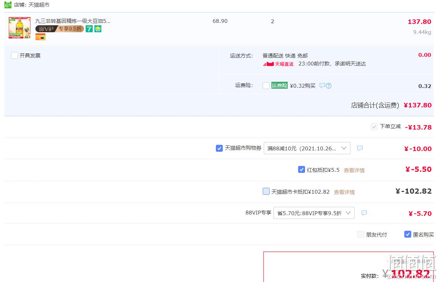Uncheck the 红包抵扣¥5.5 checkbox
Screen dimensions: 439x282
click(x=302, y=169)
